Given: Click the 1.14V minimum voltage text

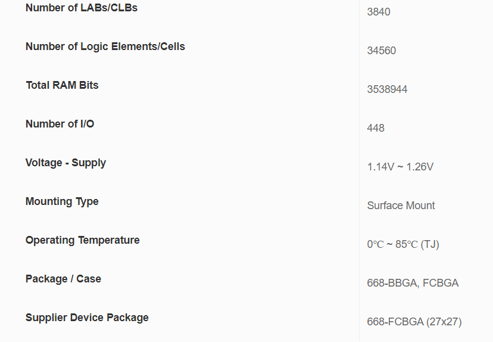Looking at the screenshot, I should pyautogui.click(x=380, y=167).
